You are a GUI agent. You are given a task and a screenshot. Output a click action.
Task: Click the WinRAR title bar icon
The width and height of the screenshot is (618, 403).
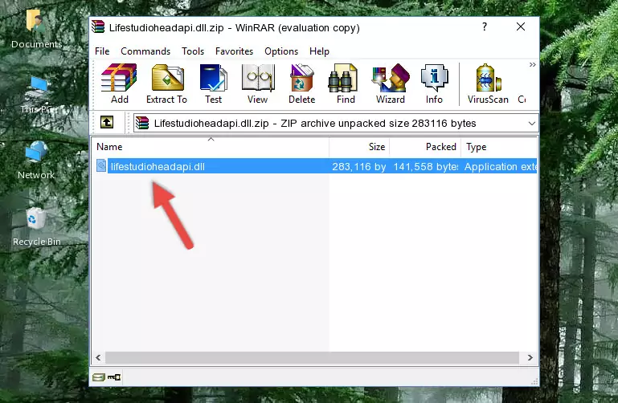[99, 27]
